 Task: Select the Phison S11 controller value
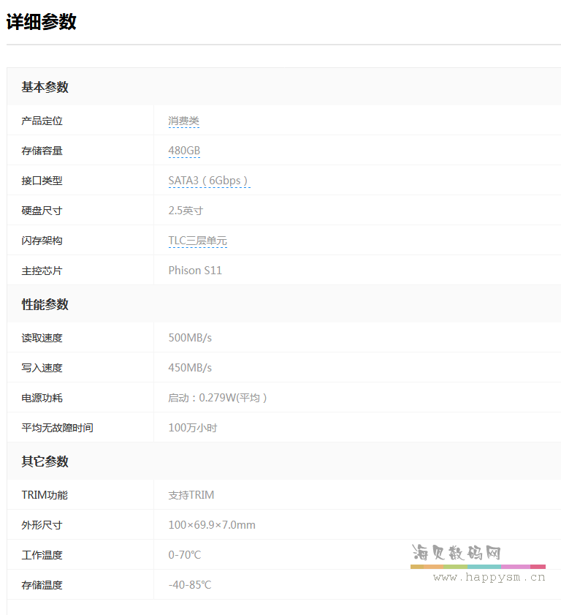click(x=195, y=271)
